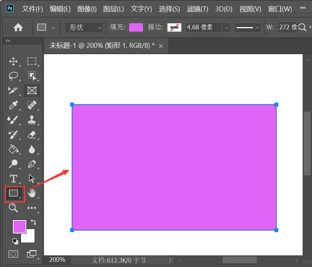Activate the Horizontal Type tool

coord(13,179)
